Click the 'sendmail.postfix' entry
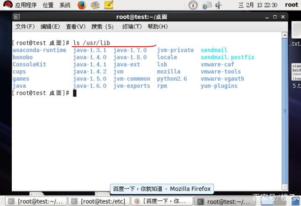 pyautogui.click(x=228, y=57)
